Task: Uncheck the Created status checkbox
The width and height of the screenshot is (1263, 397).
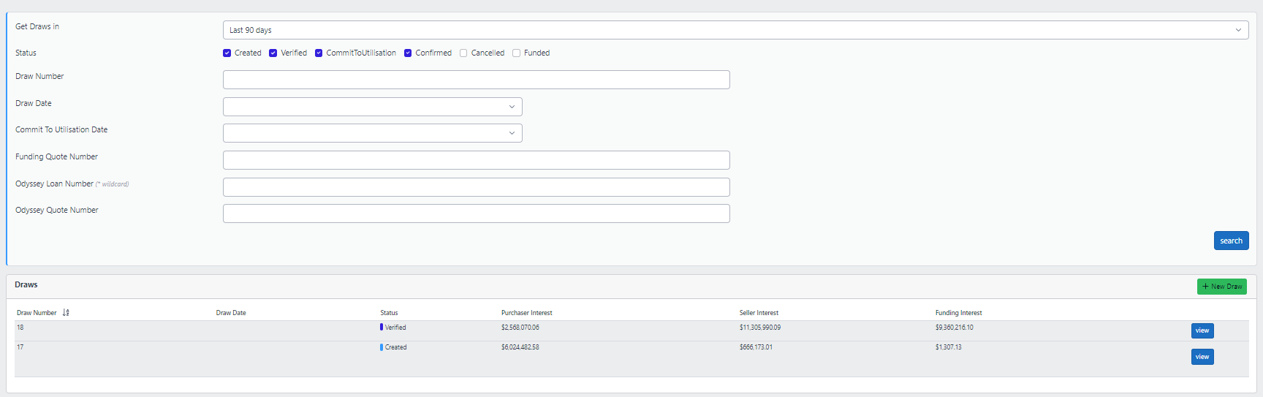Action: 227,53
